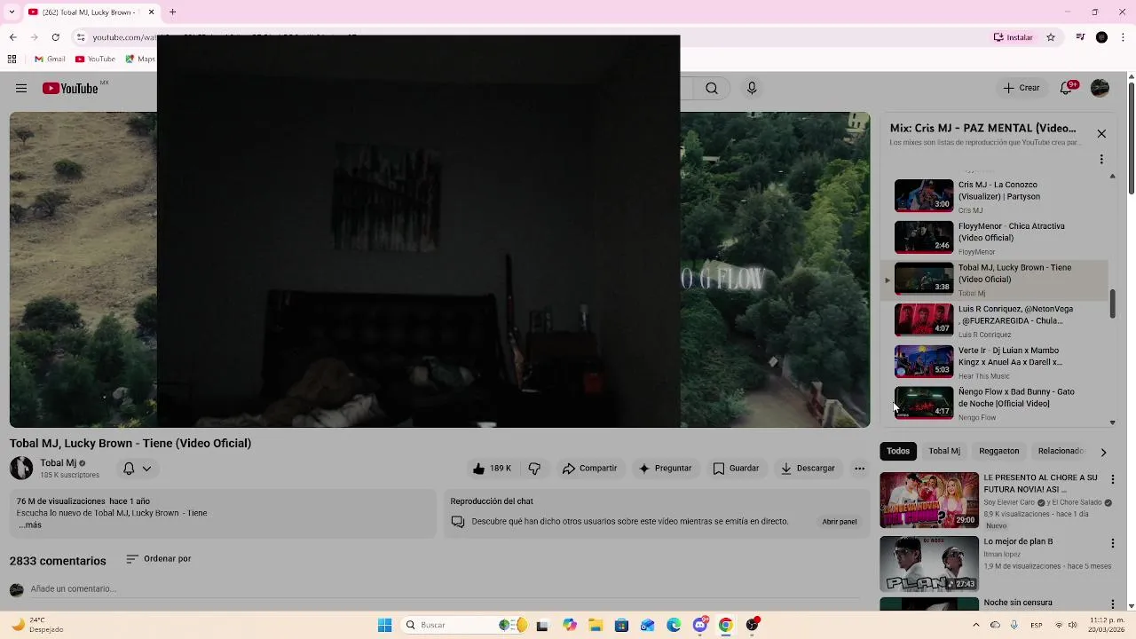Open subscription notification bell dropdown
The image size is (1136, 639).
[137, 469]
